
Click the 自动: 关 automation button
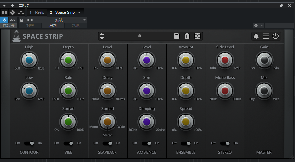pyautogui.click(x=9, y=26)
